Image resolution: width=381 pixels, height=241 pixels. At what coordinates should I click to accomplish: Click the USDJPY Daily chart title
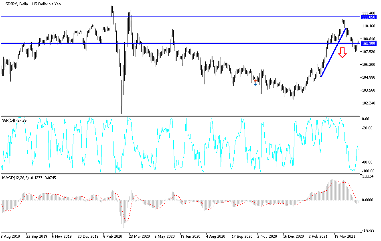click(x=32, y=4)
